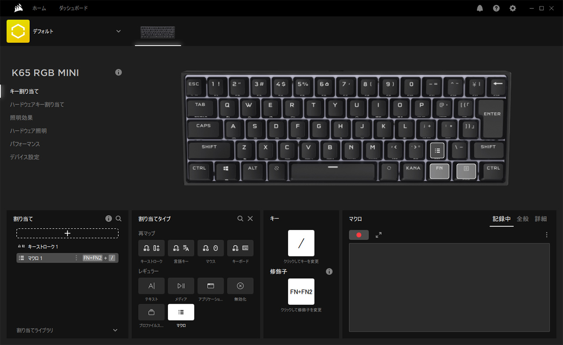563x345 pixels.
Task: Select the TAB key on the keyboard
Action: click(201, 108)
